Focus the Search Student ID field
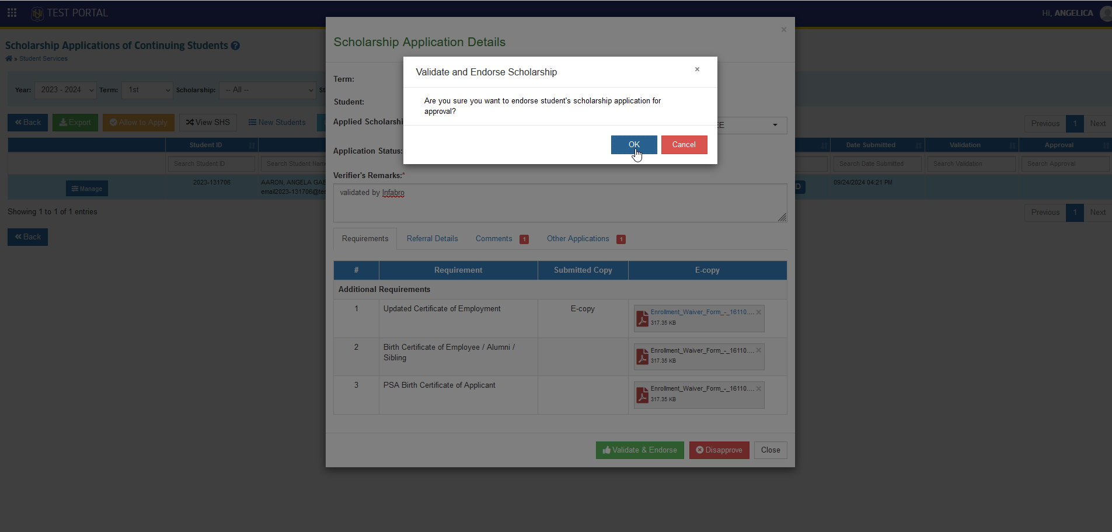This screenshot has height=532, width=1112. click(211, 164)
